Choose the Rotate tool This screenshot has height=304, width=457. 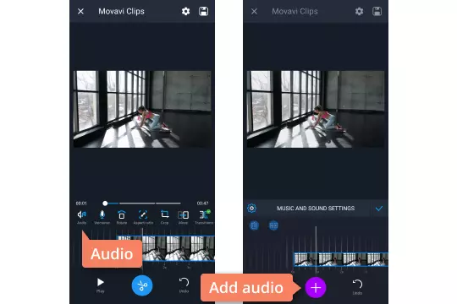(122, 217)
